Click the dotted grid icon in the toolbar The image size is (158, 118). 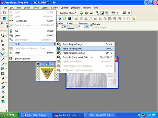[x=124, y=19]
